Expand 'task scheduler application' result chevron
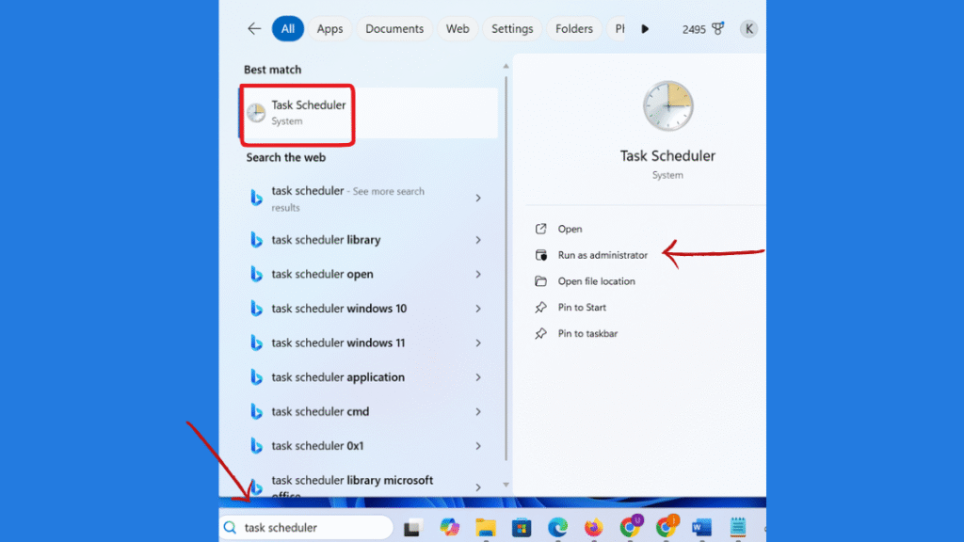The image size is (964, 542). pos(477,377)
